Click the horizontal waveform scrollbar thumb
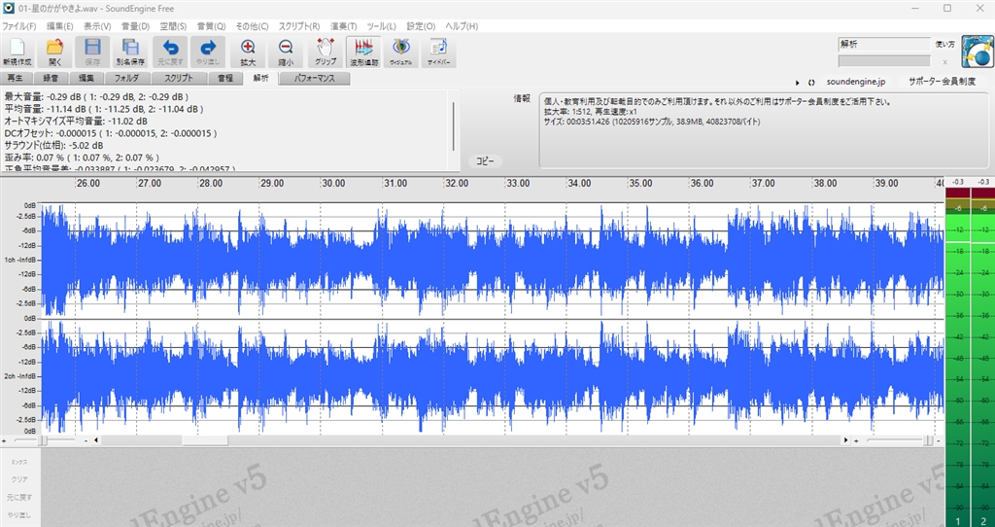Viewport: 995px width, 527px height. 205,440
